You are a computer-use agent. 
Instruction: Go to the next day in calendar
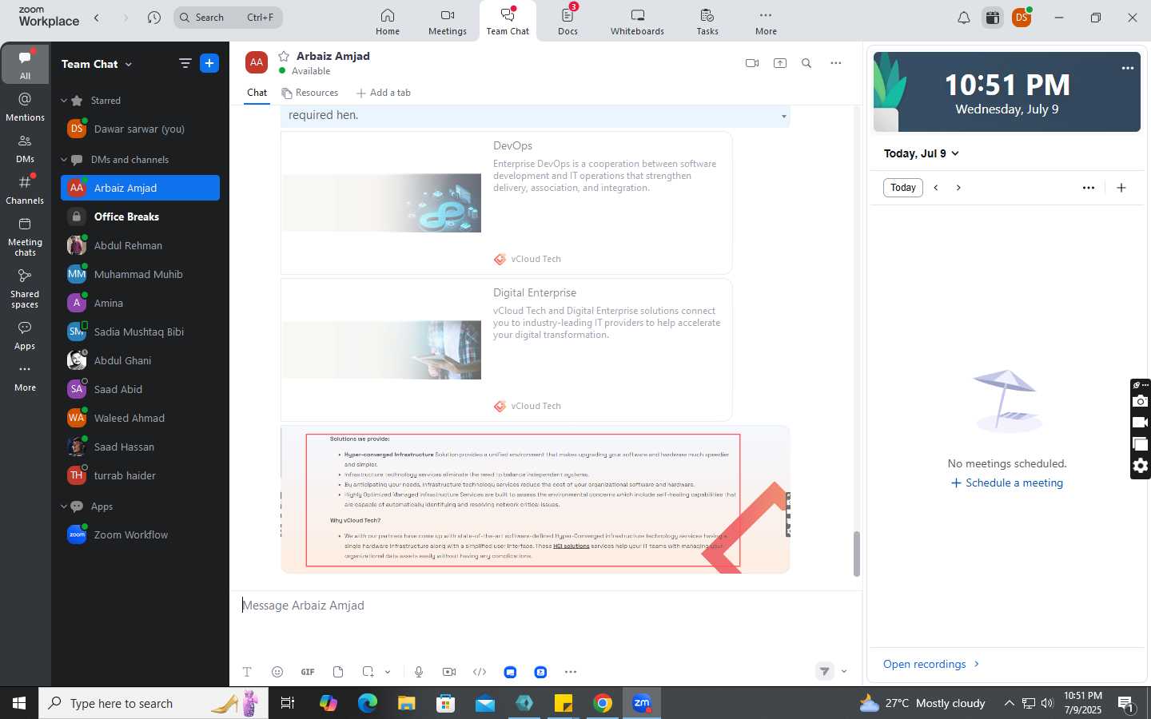pyautogui.click(x=958, y=188)
